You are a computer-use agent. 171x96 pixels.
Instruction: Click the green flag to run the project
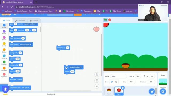[x=105, y=20]
